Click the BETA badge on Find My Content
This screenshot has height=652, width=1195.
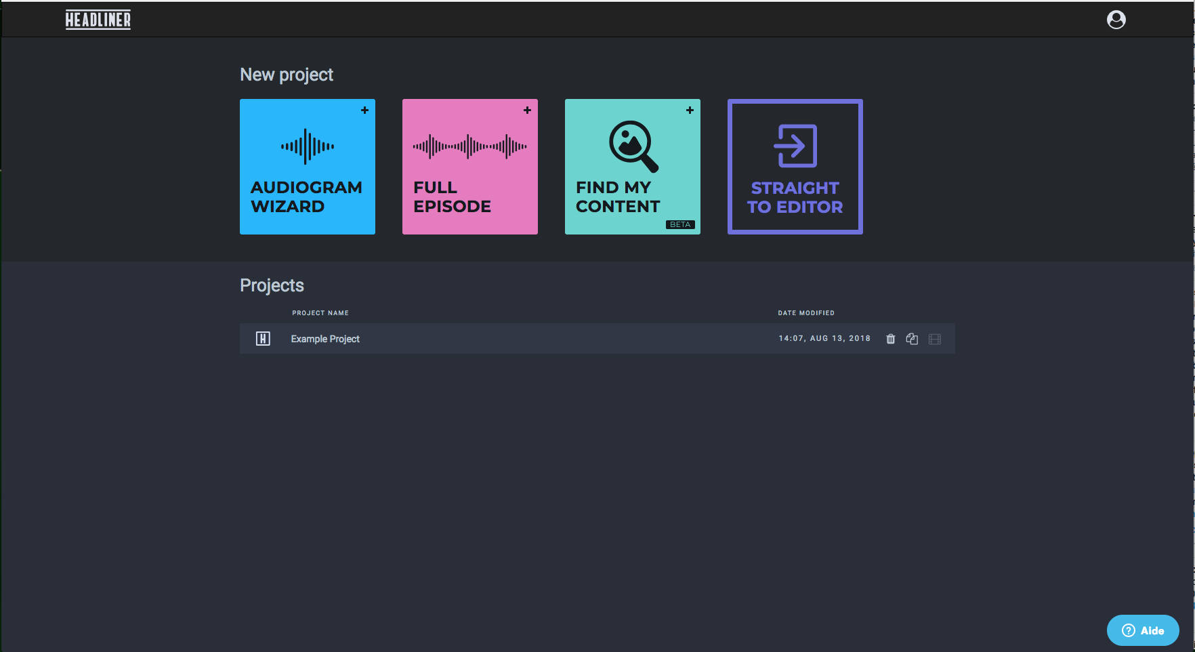[x=680, y=224]
